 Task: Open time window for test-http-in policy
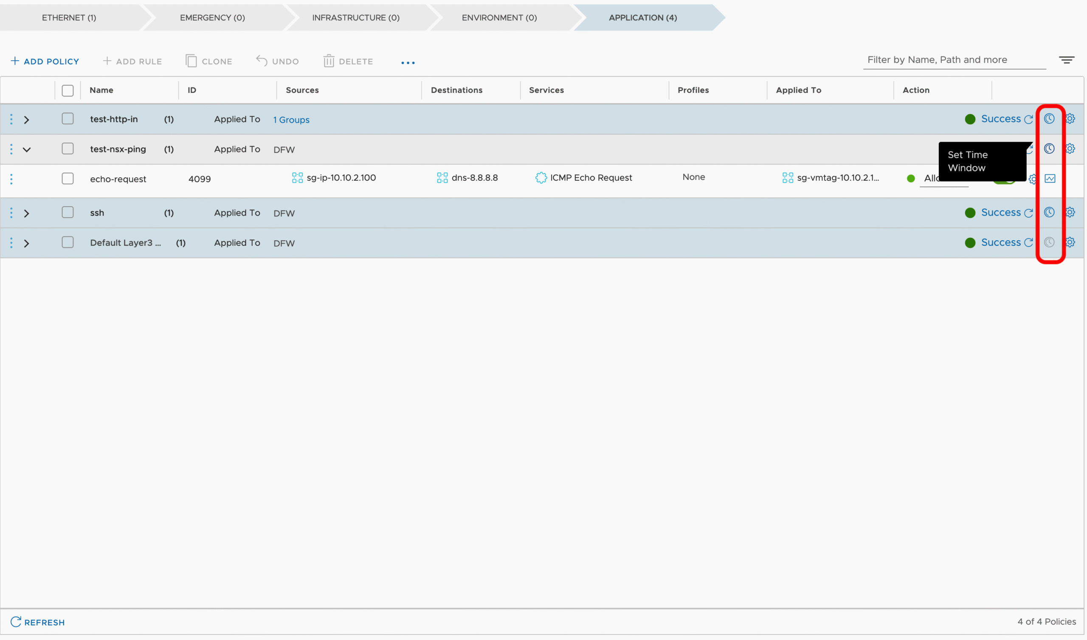[1049, 118]
